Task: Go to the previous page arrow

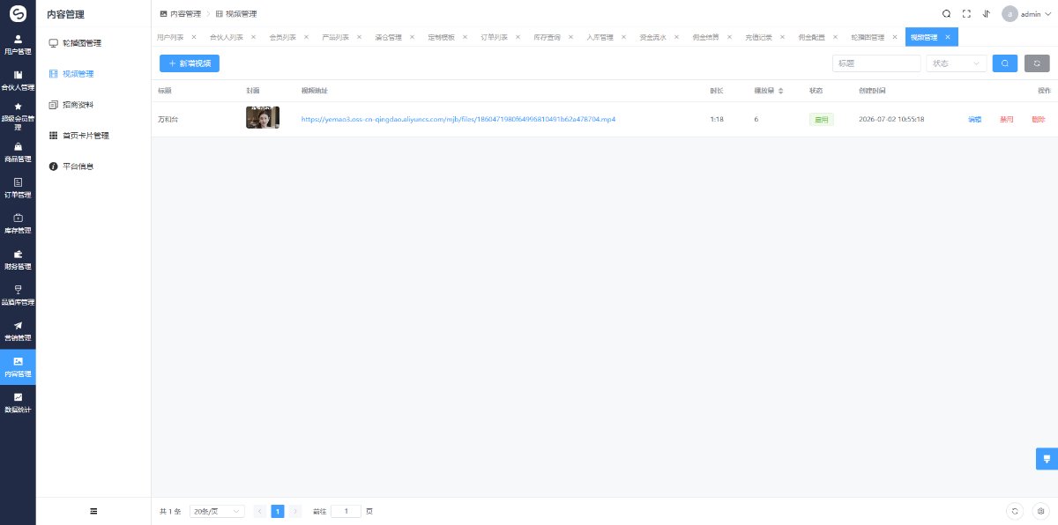Action: click(x=259, y=511)
